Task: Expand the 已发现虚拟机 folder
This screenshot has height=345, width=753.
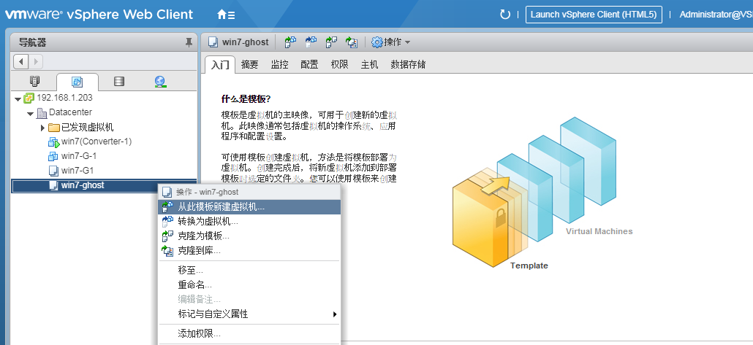Action: (x=42, y=128)
